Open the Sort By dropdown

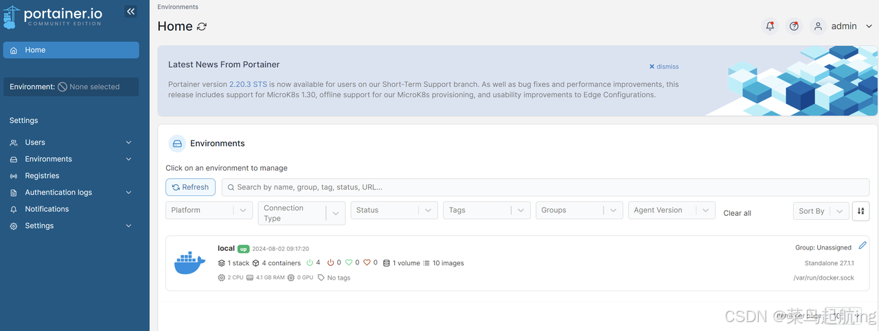[821, 211]
